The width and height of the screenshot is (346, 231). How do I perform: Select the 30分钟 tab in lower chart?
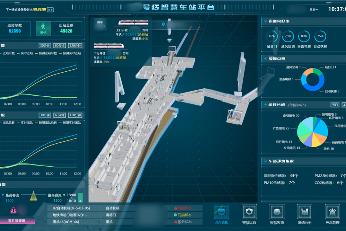click(x=45, y=115)
